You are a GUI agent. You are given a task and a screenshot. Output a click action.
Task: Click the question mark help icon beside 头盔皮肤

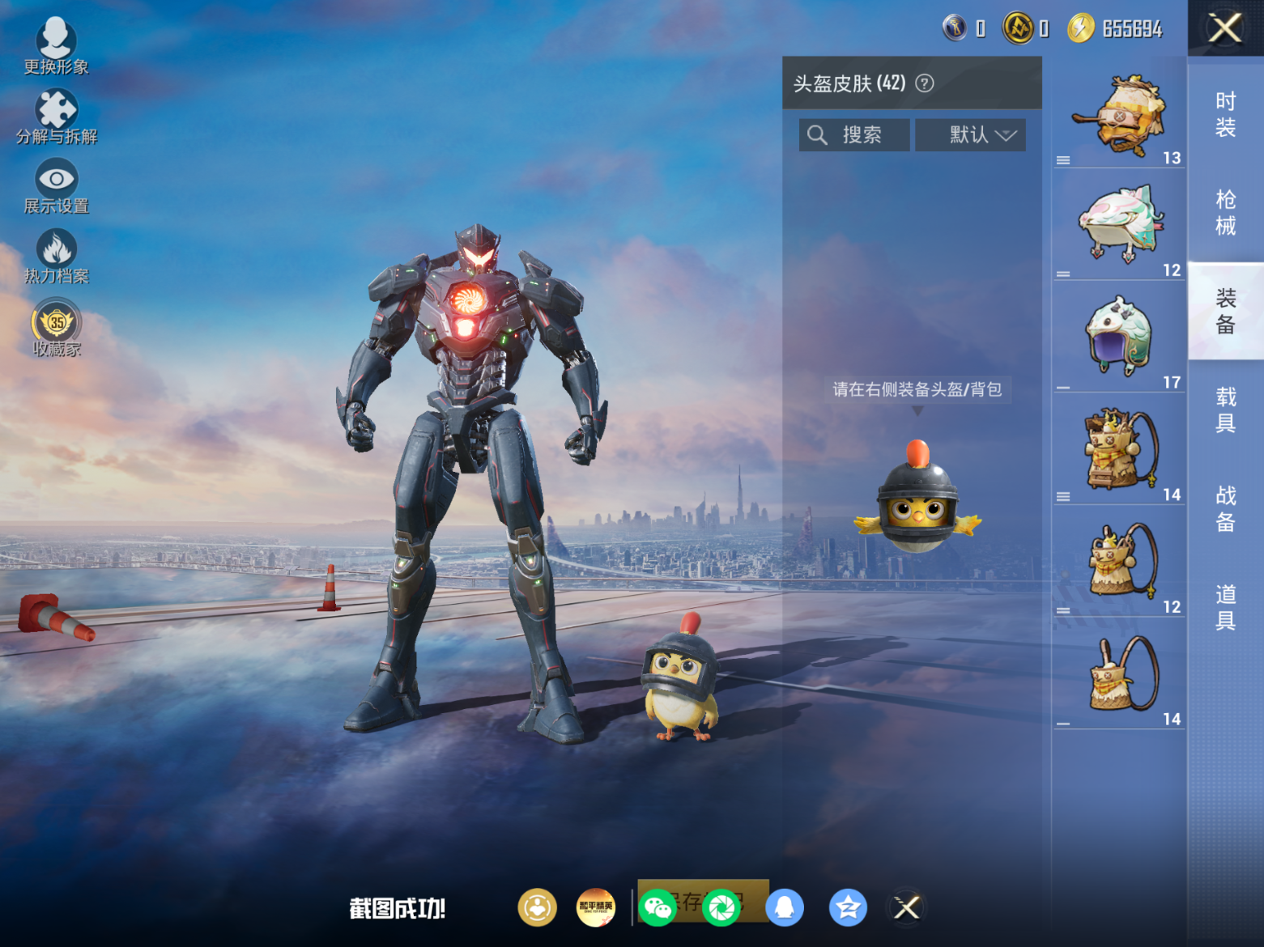[x=924, y=83]
